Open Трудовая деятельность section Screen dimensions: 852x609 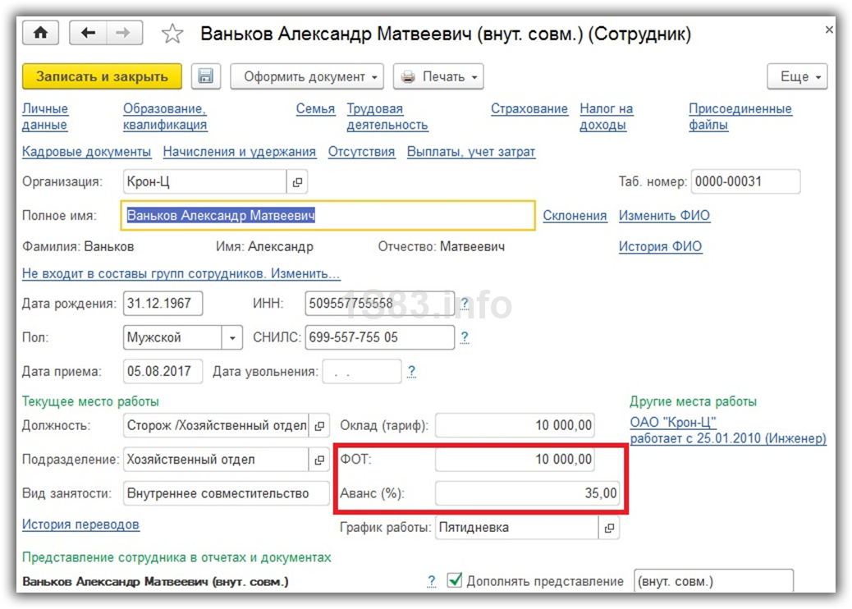point(387,117)
